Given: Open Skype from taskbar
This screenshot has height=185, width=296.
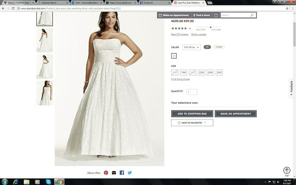Looking at the screenshot, I should pyautogui.click(x=48, y=182).
